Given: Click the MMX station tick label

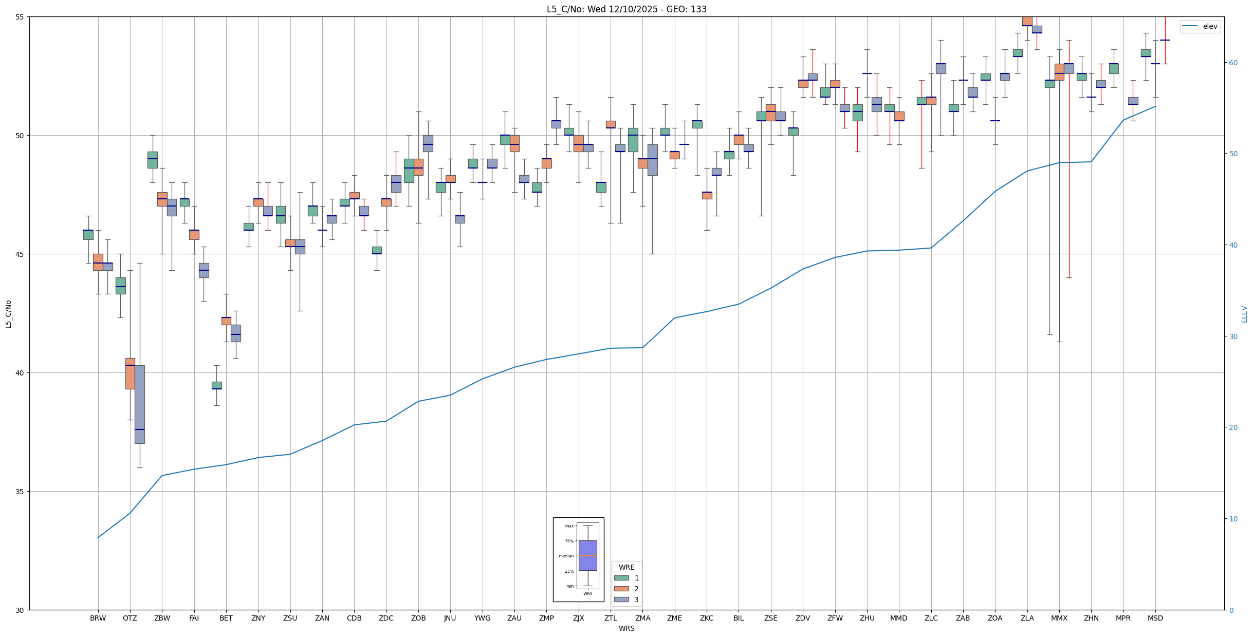Looking at the screenshot, I should click(x=1059, y=618).
